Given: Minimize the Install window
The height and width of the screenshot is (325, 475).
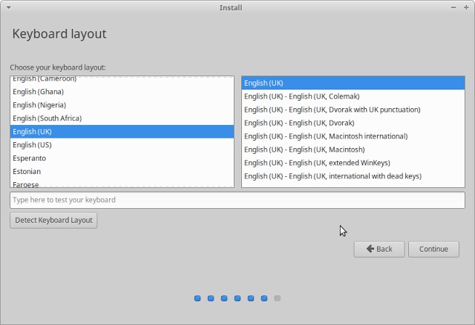Looking at the screenshot, I should click(453, 7).
